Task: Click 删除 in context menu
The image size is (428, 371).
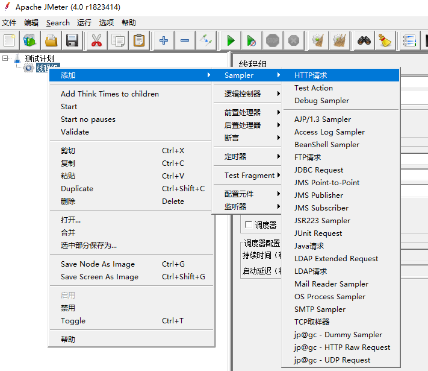Action: [x=131, y=201]
